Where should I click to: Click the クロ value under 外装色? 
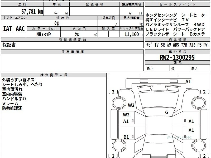pos(57,23)
